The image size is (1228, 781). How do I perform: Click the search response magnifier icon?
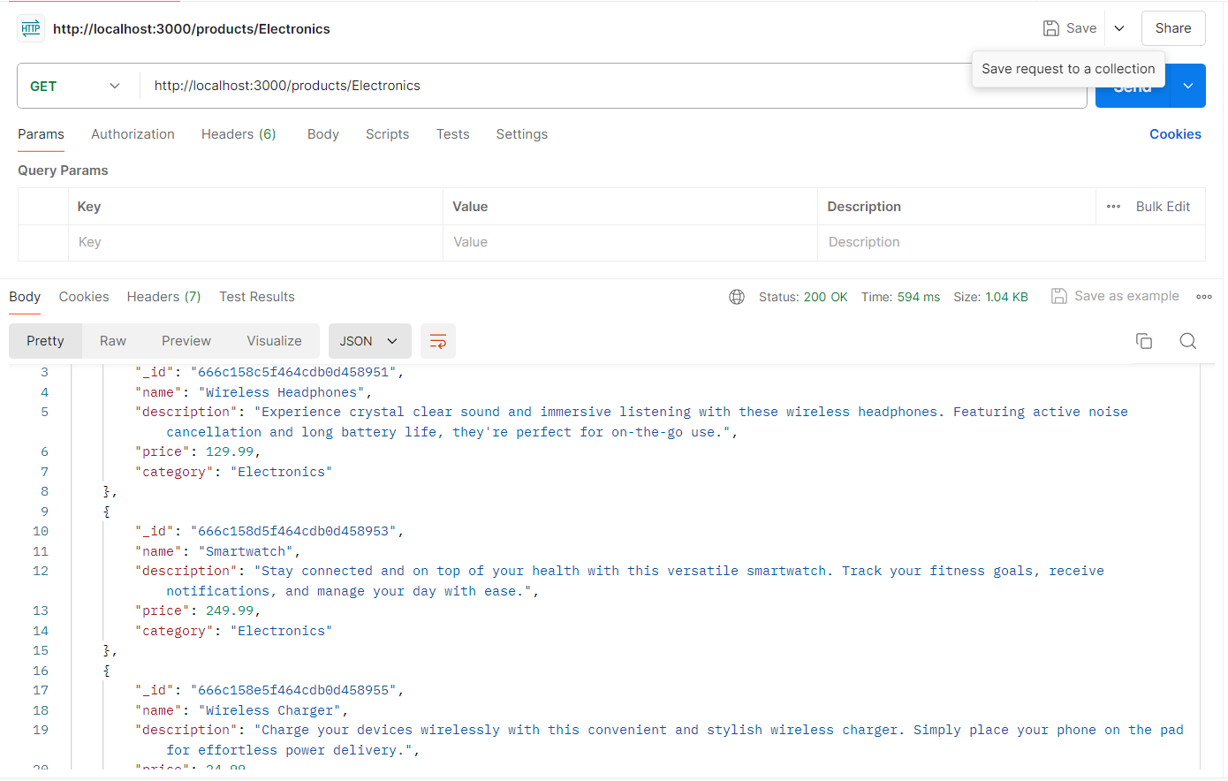[x=1188, y=341]
